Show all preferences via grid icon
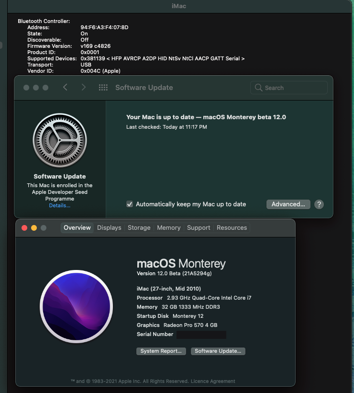The image size is (354, 393). [103, 88]
